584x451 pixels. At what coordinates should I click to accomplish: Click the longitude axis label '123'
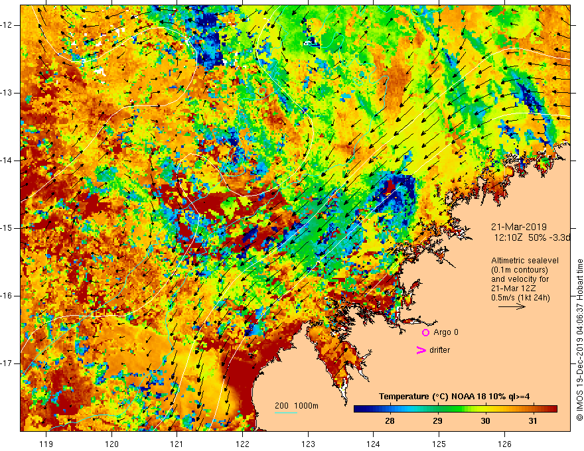coord(308,444)
